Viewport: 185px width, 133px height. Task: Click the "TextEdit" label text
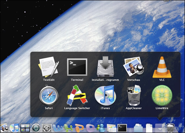[x=49, y=80]
